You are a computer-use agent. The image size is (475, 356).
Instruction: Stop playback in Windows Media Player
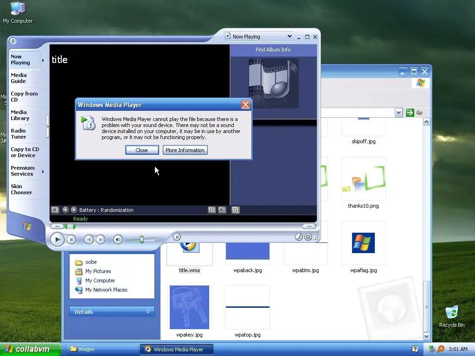71,240
